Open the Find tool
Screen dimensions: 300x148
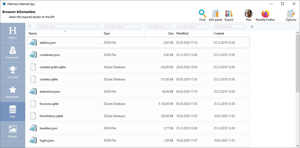click(x=202, y=15)
